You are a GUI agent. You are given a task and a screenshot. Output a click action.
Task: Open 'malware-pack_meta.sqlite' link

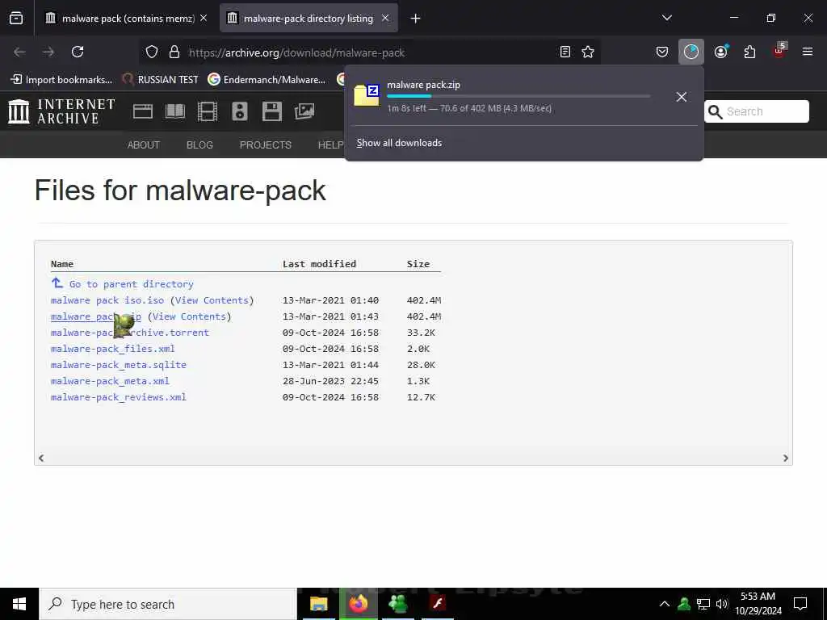pos(118,365)
